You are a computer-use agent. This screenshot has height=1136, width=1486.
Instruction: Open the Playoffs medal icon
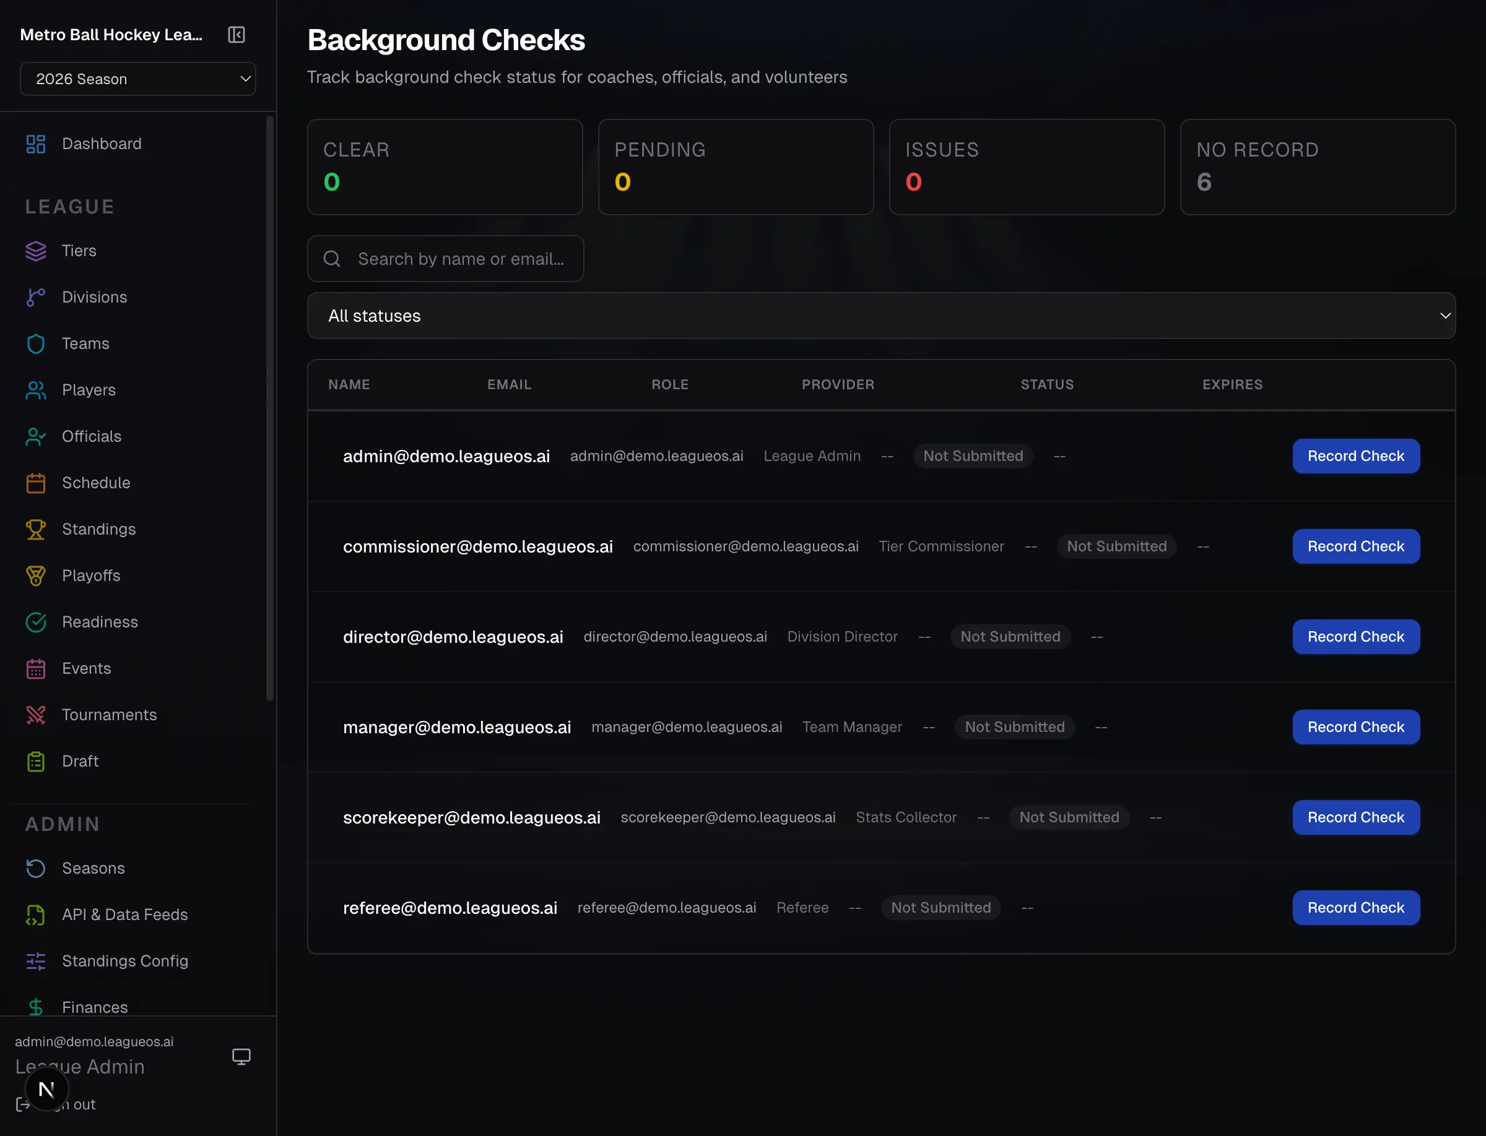click(x=36, y=575)
